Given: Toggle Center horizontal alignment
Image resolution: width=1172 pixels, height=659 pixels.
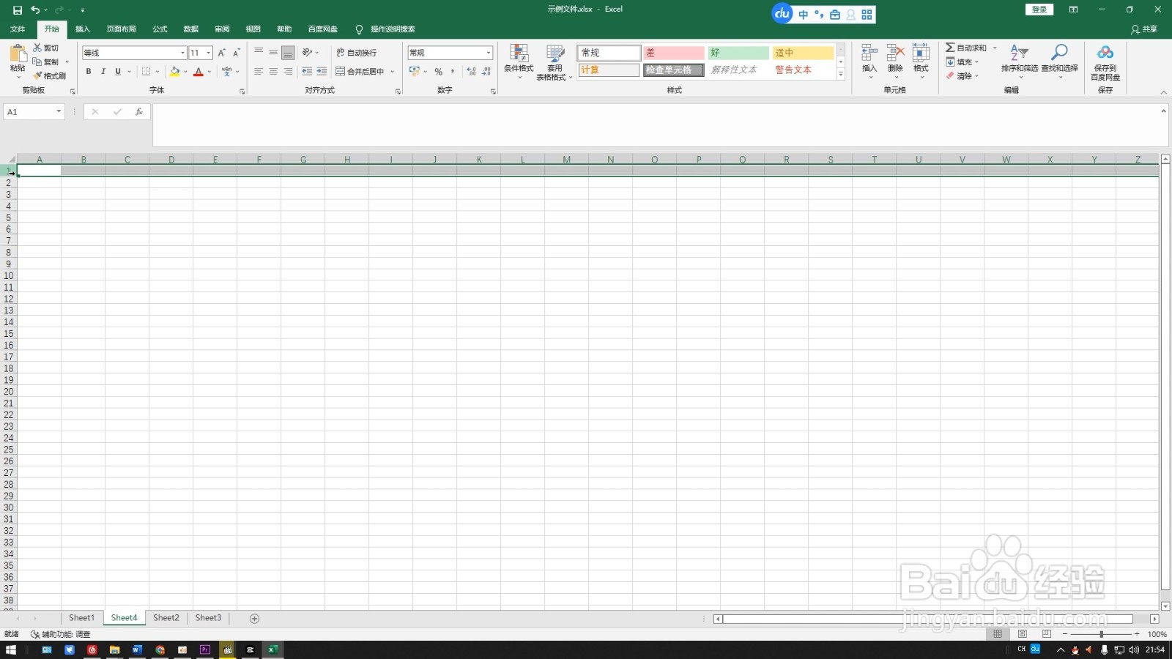Looking at the screenshot, I should coord(273,71).
